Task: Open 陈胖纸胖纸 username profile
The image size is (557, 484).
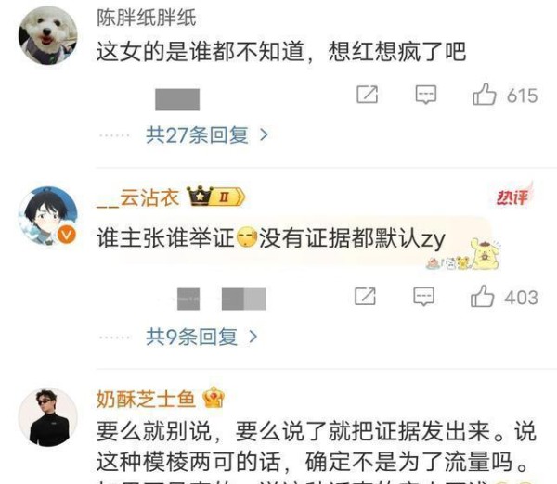Action: click(147, 18)
